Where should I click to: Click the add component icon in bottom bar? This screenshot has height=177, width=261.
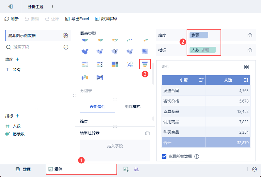coord(126,169)
